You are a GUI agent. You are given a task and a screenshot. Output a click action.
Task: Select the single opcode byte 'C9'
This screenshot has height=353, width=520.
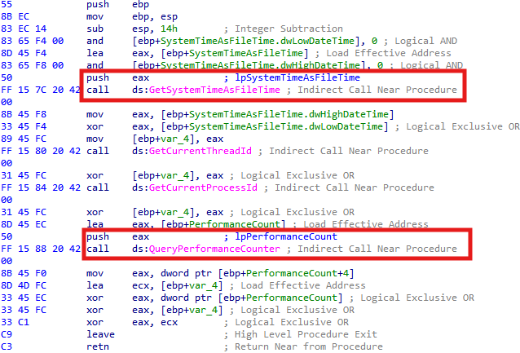tap(7, 334)
